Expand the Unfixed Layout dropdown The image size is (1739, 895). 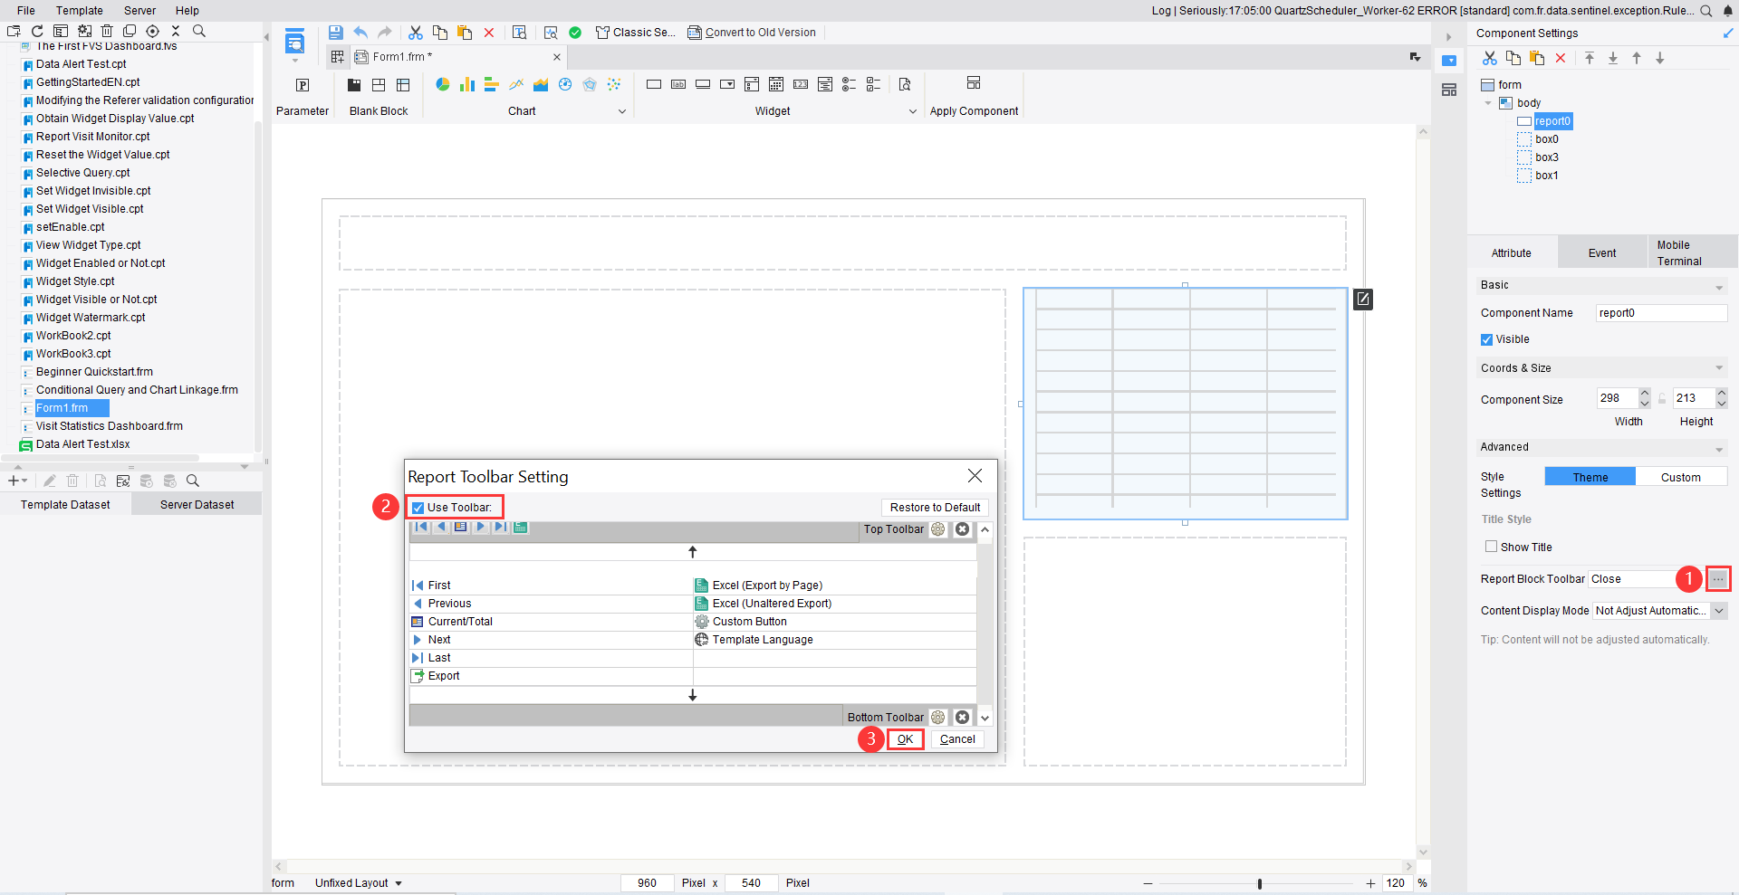click(x=399, y=883)
